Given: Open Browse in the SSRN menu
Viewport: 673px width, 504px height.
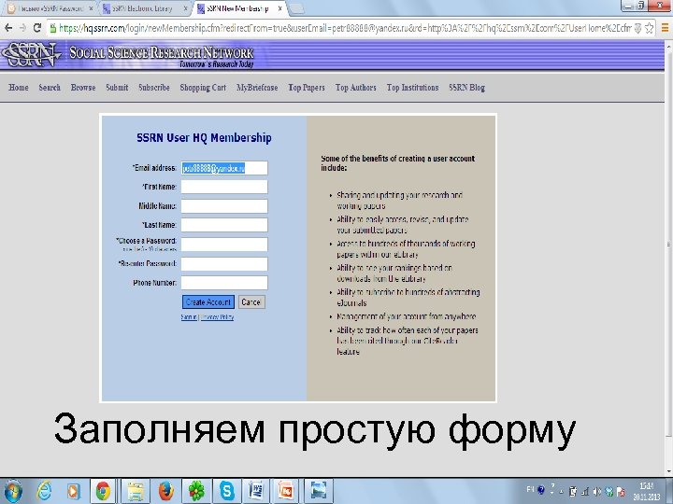Looking at the screenshot, I should coord(83,88).
